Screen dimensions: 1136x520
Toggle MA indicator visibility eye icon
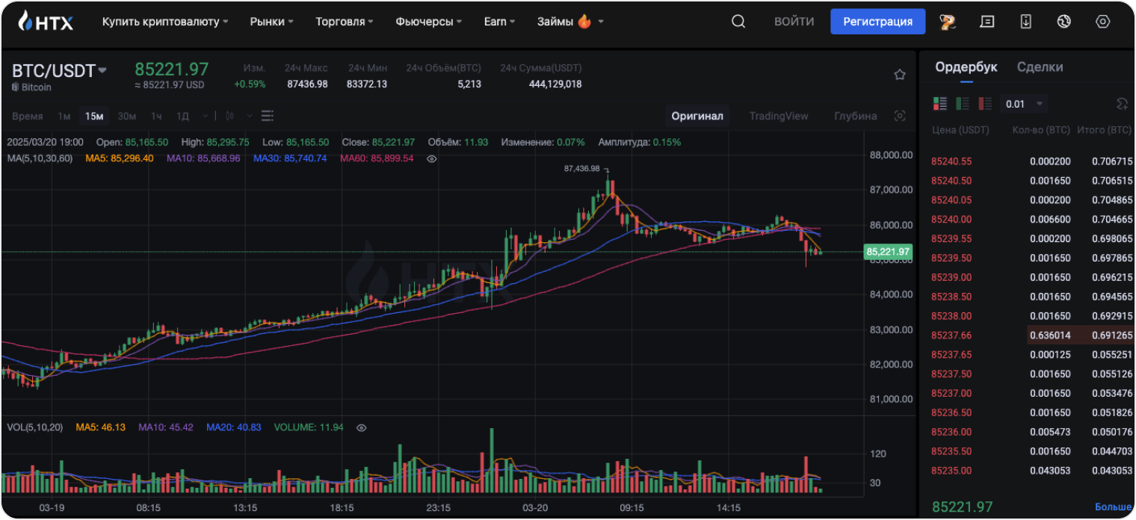coord(431,158)
